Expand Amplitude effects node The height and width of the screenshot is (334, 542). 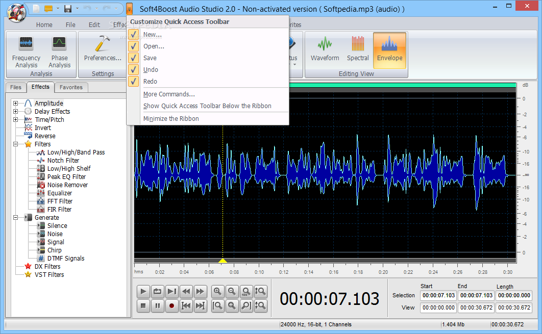15,104
